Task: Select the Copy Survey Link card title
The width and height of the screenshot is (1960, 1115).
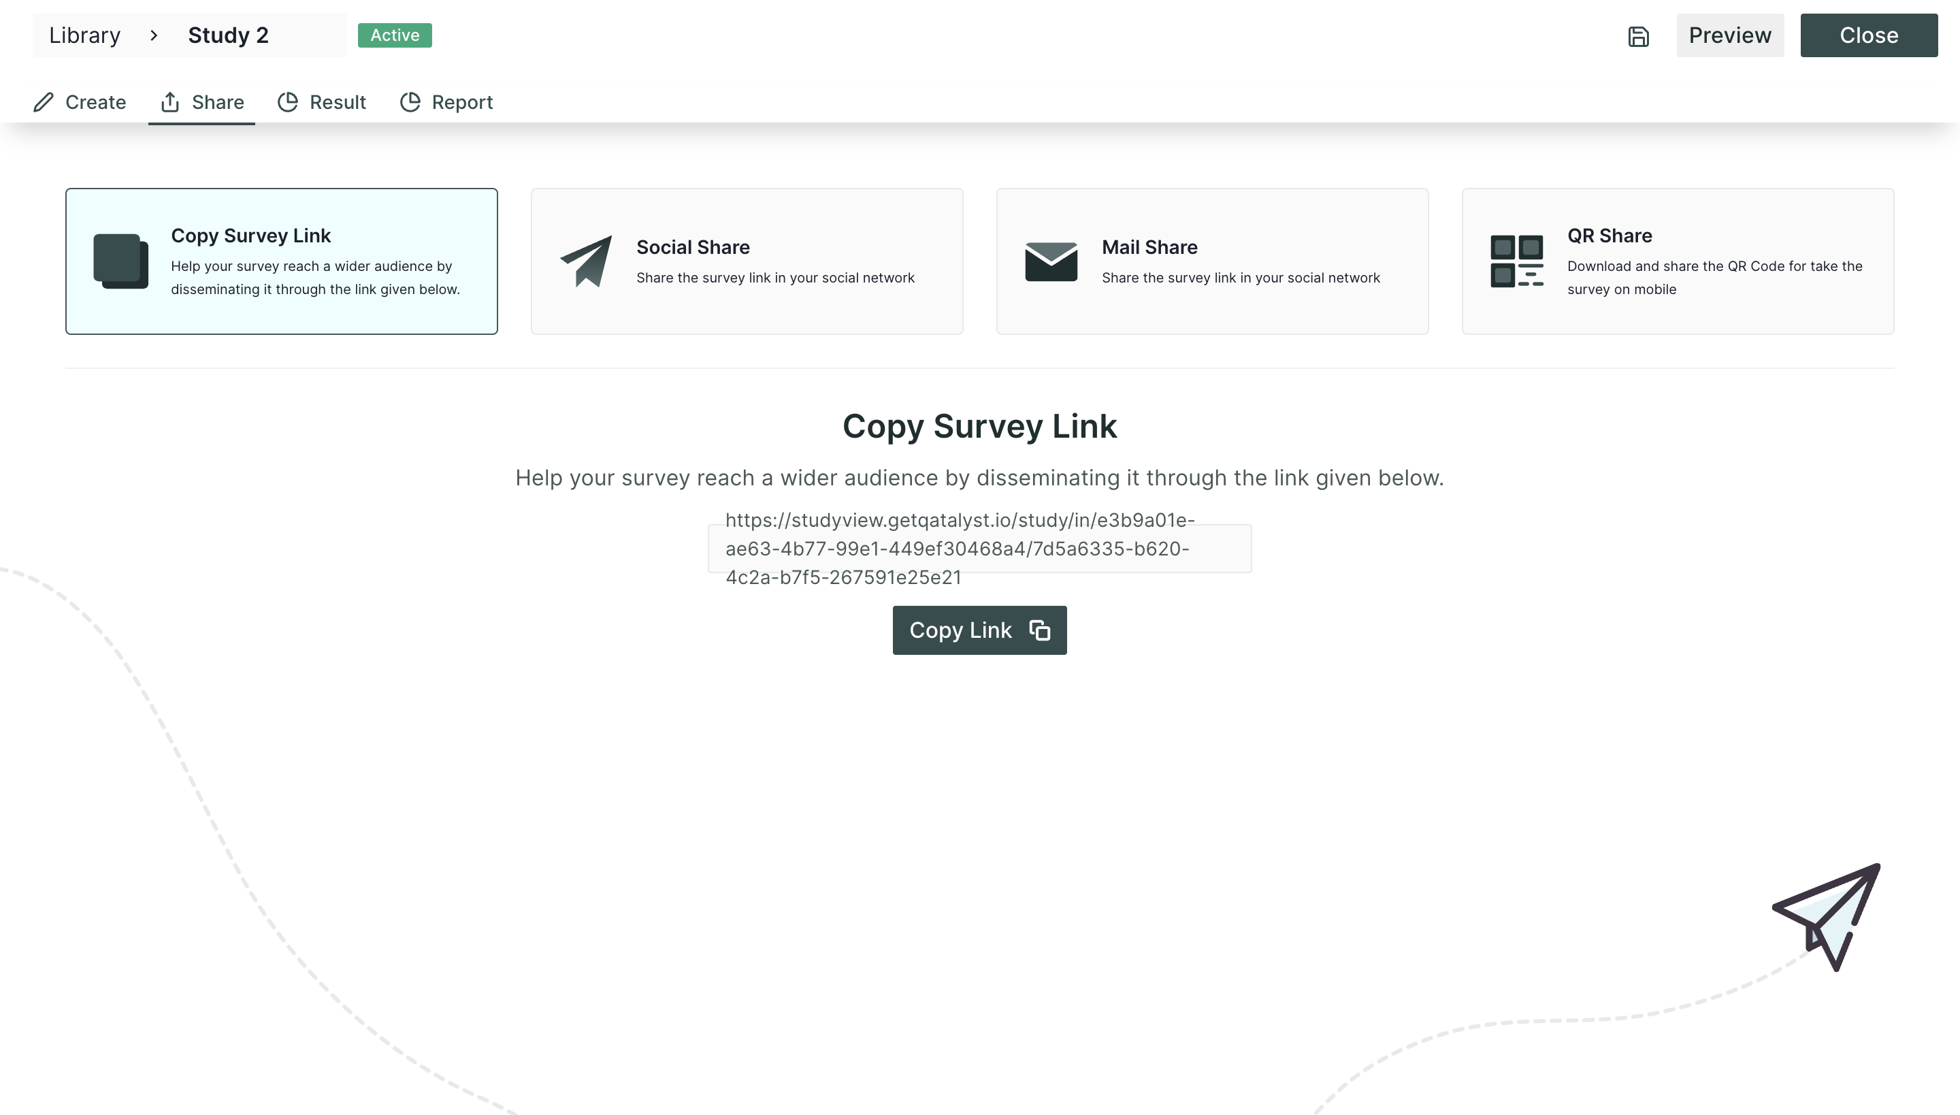Action: (x=250, y=236)
